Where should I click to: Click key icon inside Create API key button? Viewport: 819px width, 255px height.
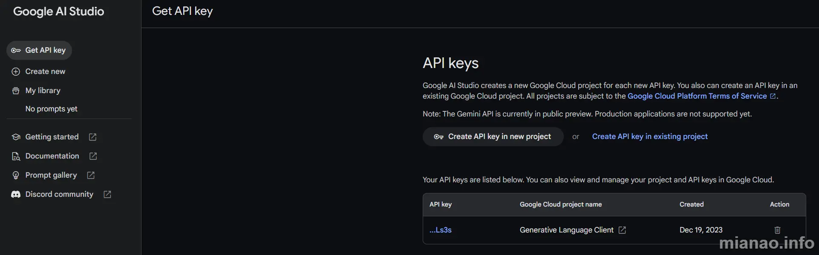[438, 136]
